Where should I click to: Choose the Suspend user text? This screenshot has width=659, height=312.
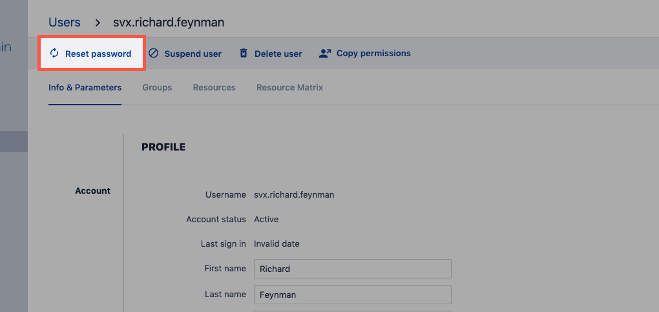pyautogui.click(x=193, y=54)
